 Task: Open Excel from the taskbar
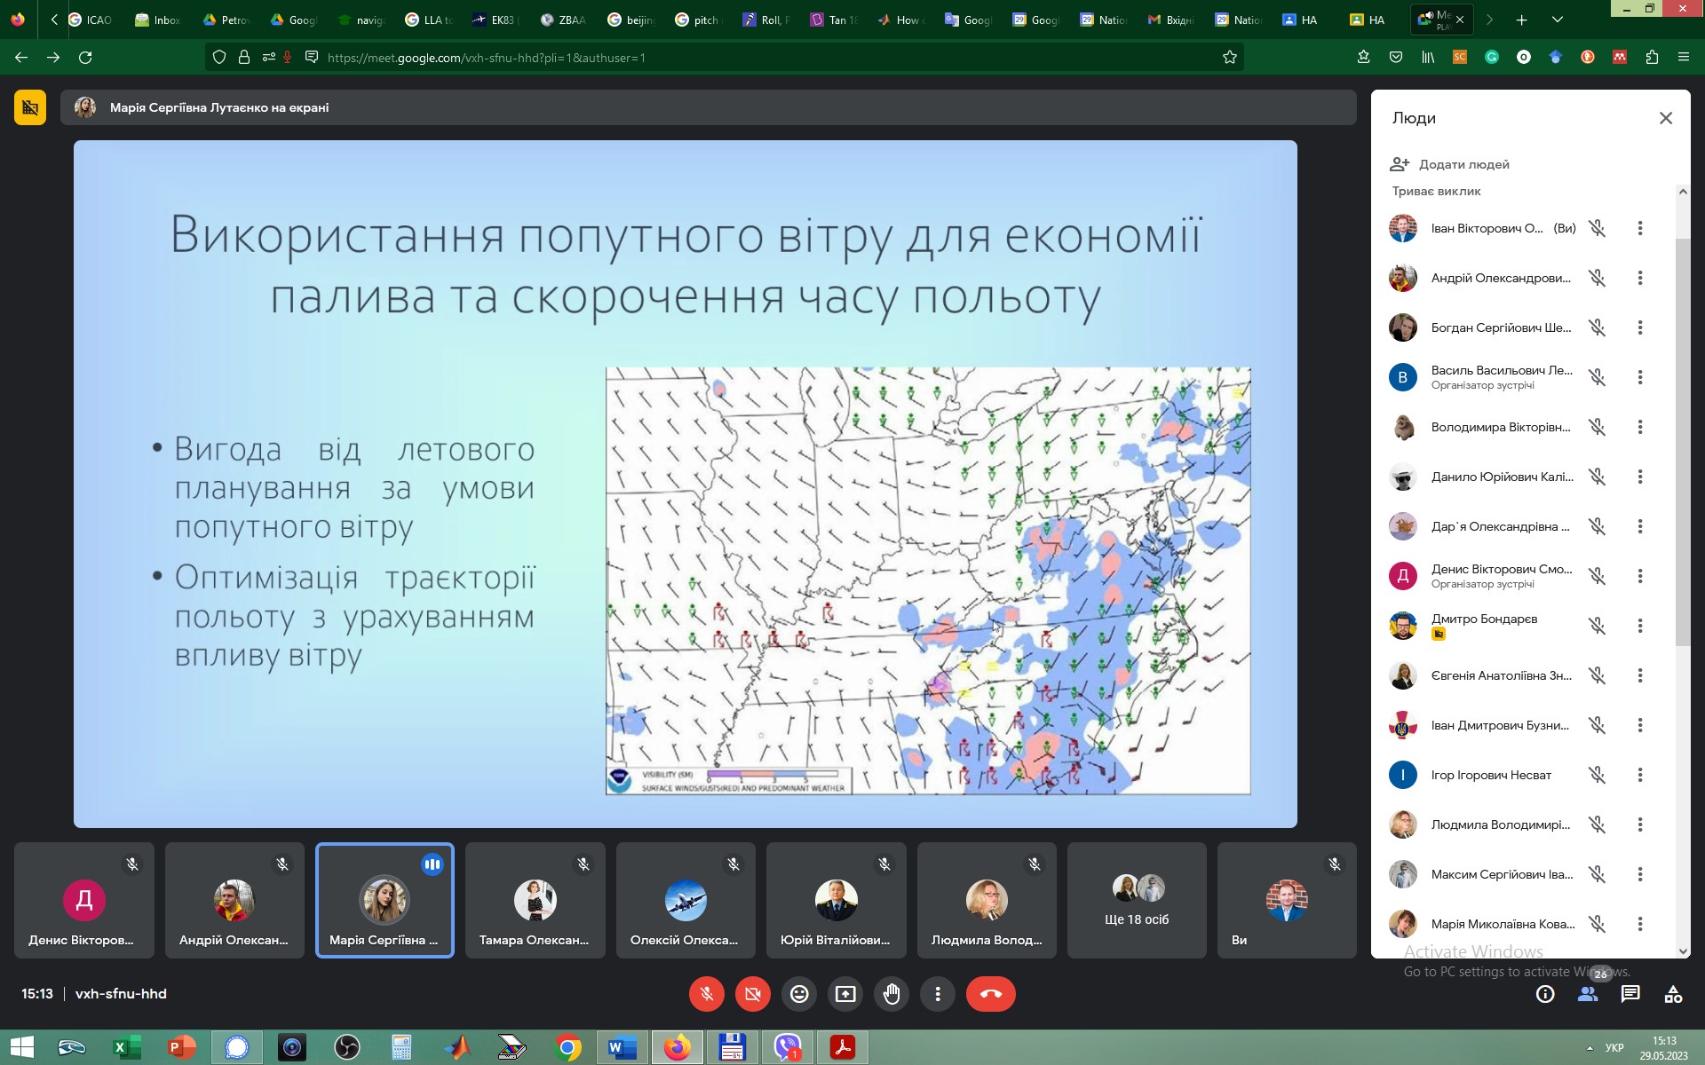pos(126,1047)
